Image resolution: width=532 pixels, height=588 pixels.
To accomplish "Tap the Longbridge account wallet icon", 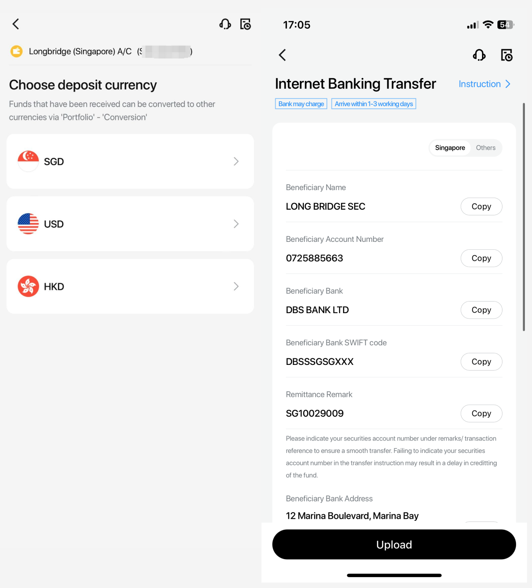I will pos(16,51).
